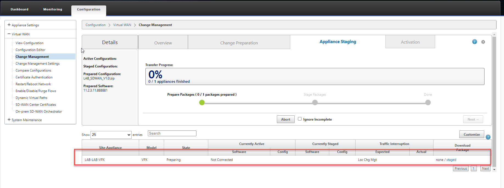Viewport: 504px width, 188px height.
Task: Click the help icon next to Customize
Action: pos(488,137)
